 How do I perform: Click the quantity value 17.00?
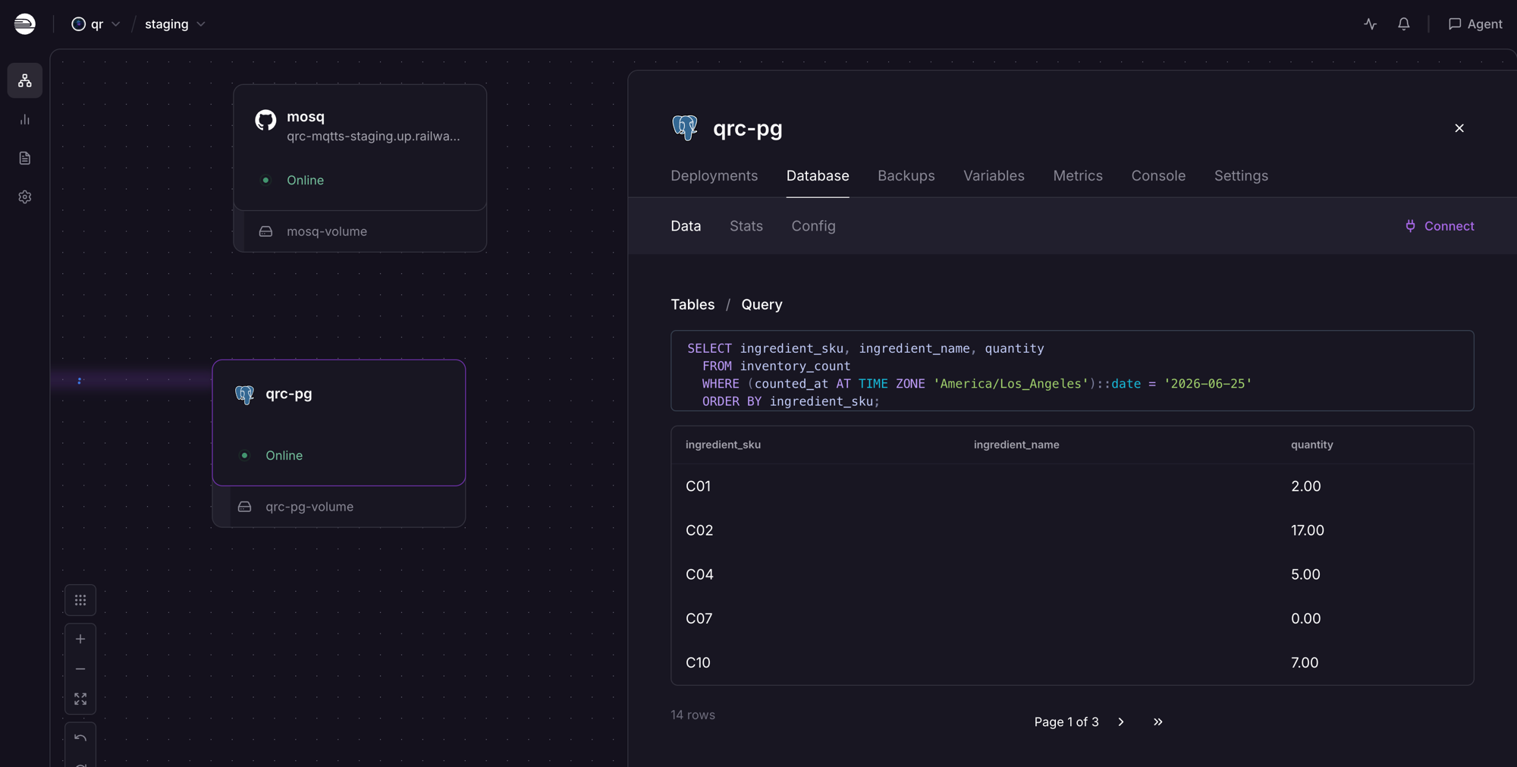coord(1308,530)
